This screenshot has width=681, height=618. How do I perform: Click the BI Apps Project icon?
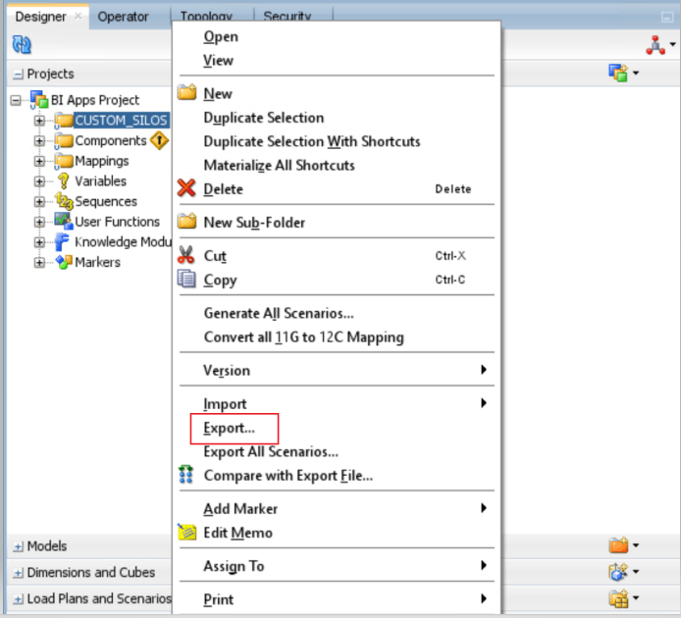(39, 99)
